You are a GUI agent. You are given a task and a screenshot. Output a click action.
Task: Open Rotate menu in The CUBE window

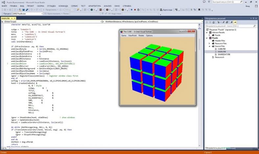(141, 36)
